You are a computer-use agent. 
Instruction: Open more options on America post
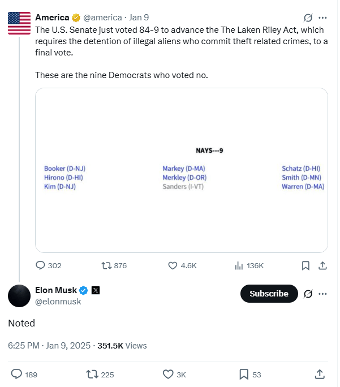click(x=322, y=18)
